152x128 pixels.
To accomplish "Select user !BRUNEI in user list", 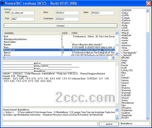I will (x=125, y=58).
